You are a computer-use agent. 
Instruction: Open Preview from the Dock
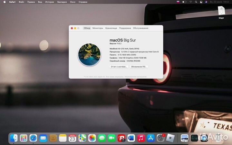click(x=185, y=138)
